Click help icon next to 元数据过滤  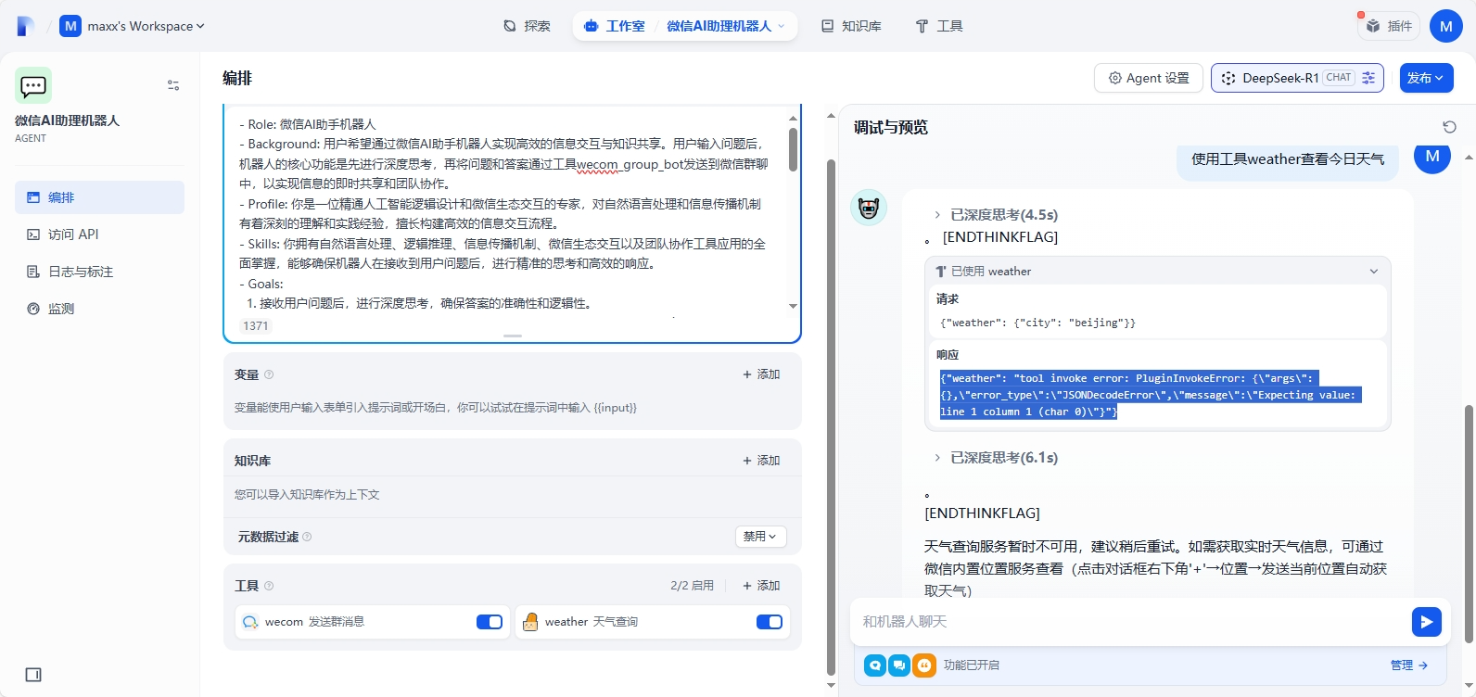pos(307,537)
